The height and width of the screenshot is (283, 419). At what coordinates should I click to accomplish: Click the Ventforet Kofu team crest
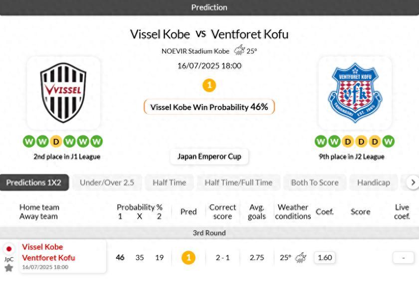click(x=355, y=93)
